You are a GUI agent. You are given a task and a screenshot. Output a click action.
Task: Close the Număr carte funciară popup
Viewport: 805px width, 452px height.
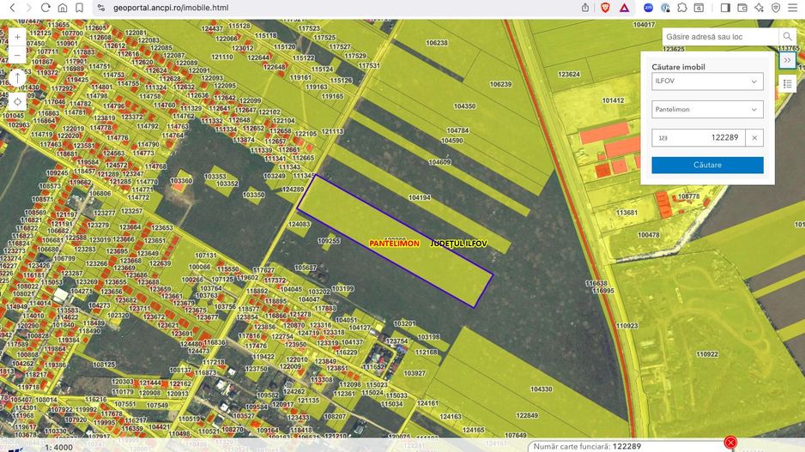(x=730, y=443)
